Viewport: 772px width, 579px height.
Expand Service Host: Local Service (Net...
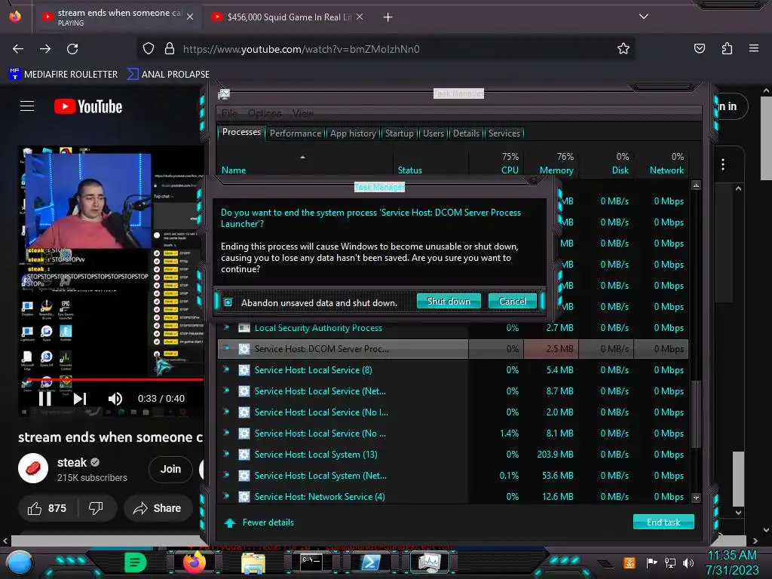tap(226, 391)
